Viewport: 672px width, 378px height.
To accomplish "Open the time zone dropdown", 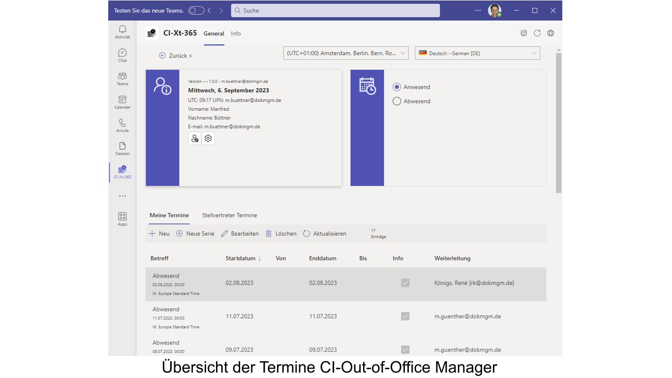I will click(x=346, y=53).
